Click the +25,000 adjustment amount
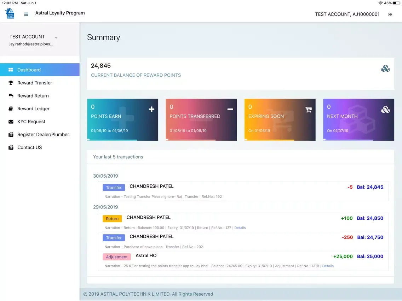The image size is (402, 301). [x=343, y=256]
